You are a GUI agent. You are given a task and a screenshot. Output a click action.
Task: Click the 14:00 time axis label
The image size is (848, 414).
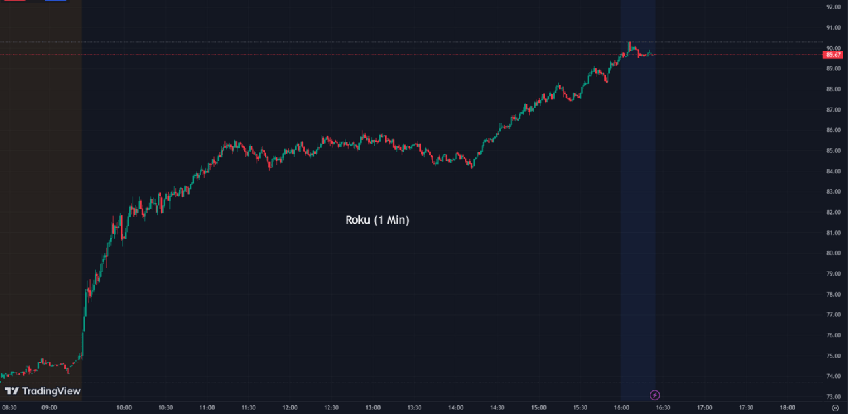(x=456, y=407)
